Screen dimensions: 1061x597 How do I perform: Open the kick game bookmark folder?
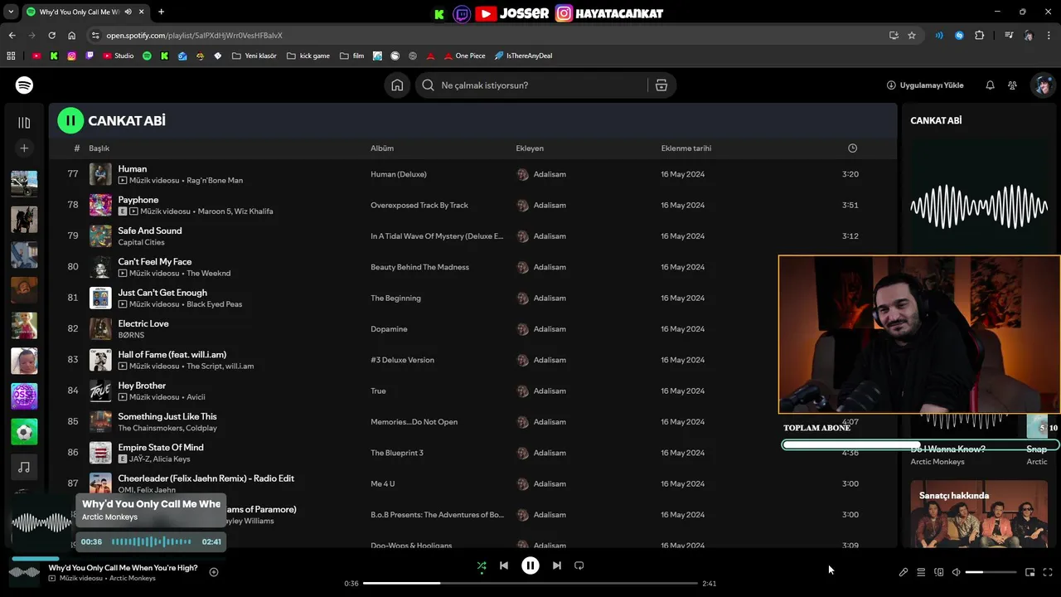click(x=308, y=56)
